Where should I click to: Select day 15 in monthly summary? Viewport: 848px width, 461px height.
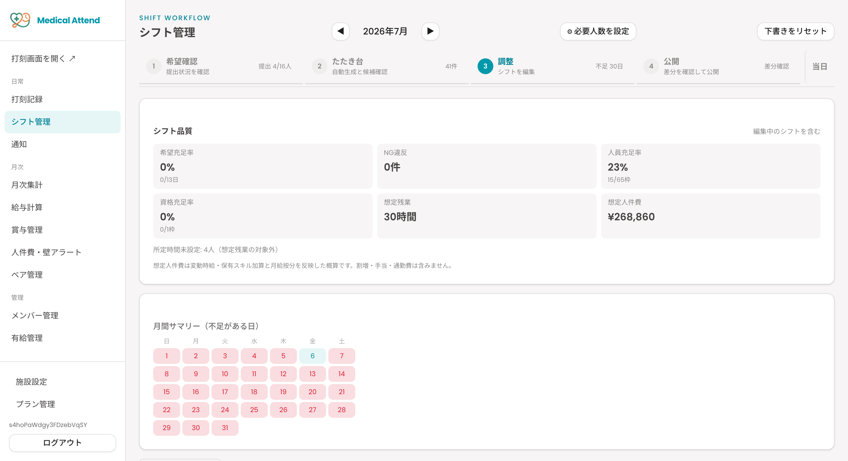point(167,392)
